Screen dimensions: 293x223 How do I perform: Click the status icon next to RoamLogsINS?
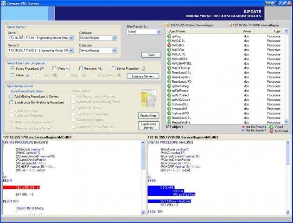[x=169, y=77]
